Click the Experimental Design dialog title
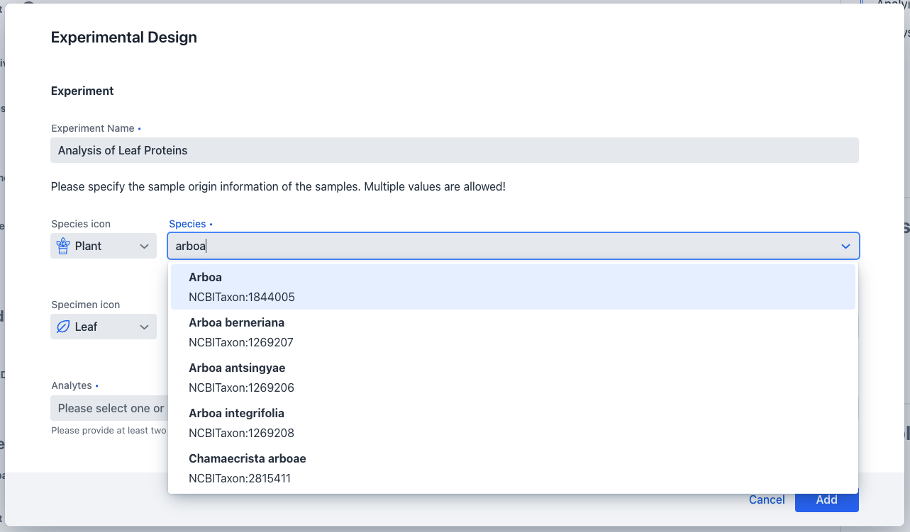This screenshot has width=910, height=532. tap(124, 38)
